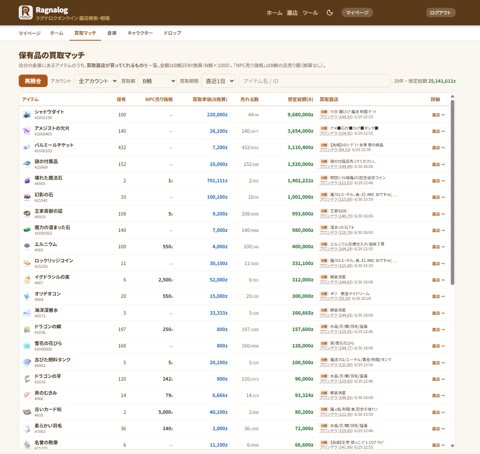Click the エルニウム item icon
Image resolution: width=480 pixels, height=454 pixels.
click(27, 247)
